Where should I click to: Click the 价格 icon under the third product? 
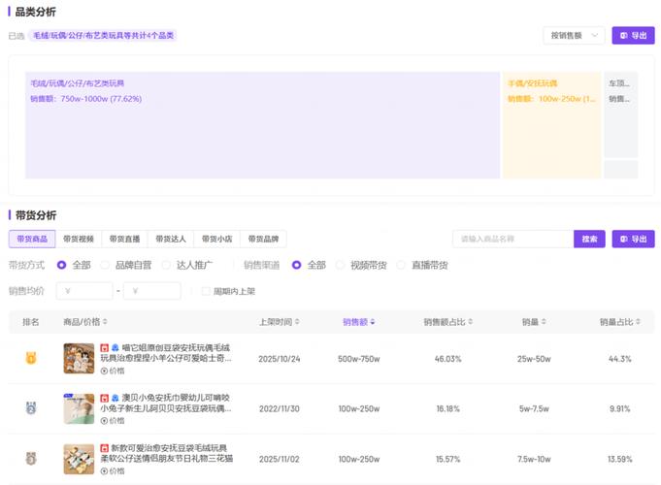104,470
